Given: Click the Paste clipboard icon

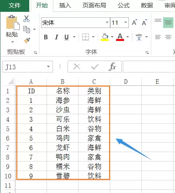Looking at the screenshot, I should (x=13, y=22).
